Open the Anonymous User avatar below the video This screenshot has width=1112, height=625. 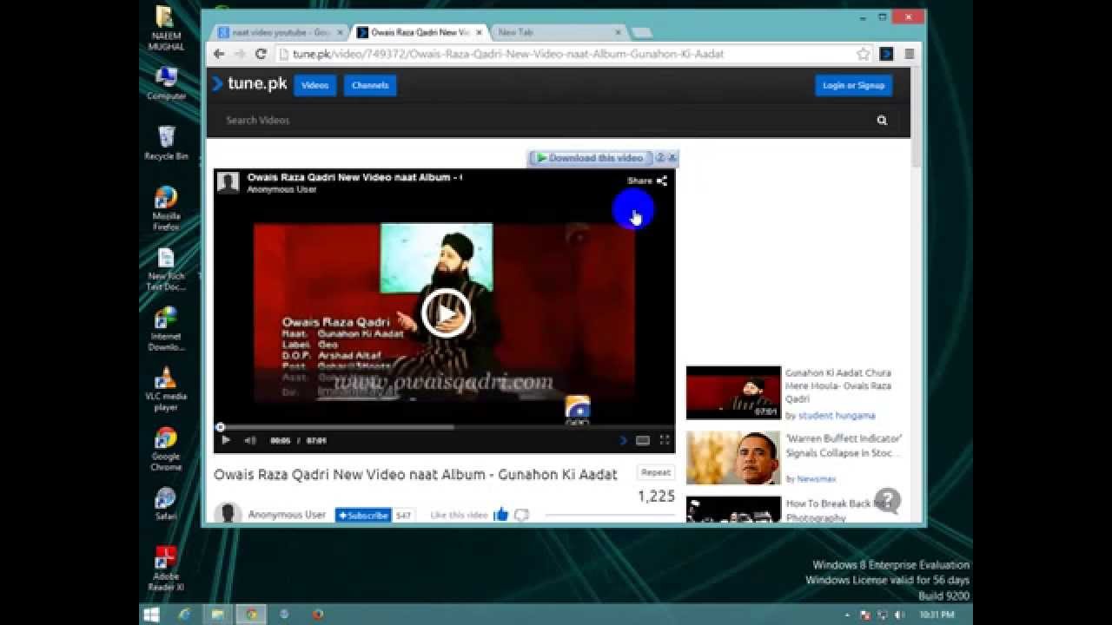(228, 514)
